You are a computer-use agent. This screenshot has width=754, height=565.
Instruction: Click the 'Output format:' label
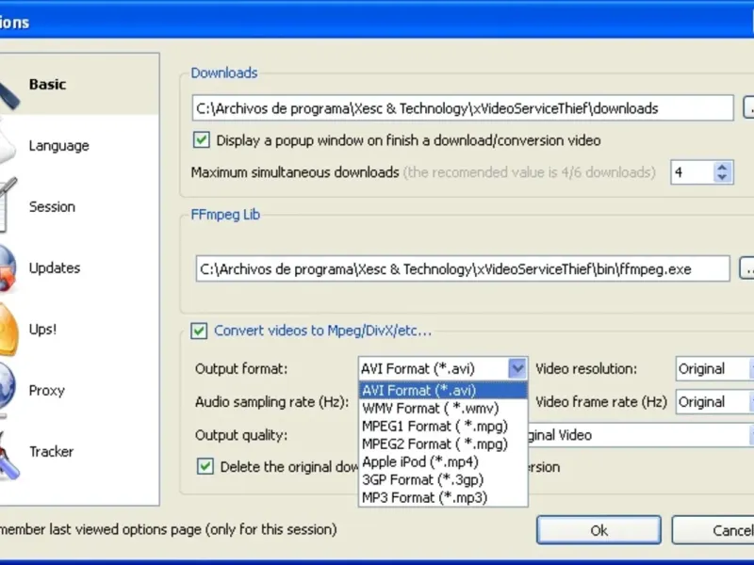tap(241, 368)
